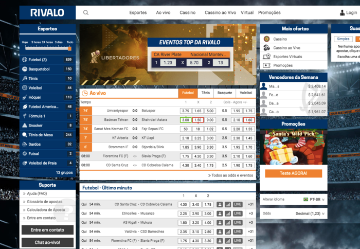Click the Snooker triangle icon

pyautogui.click(x=25, y=126)
